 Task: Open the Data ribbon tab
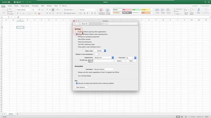(43, 6)
